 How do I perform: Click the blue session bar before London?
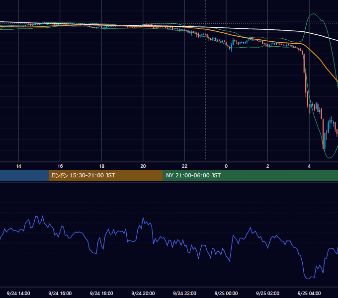tap(24, 175)
